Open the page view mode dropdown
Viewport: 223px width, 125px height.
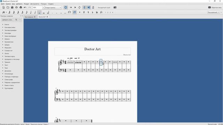click(x=53, y=8)
